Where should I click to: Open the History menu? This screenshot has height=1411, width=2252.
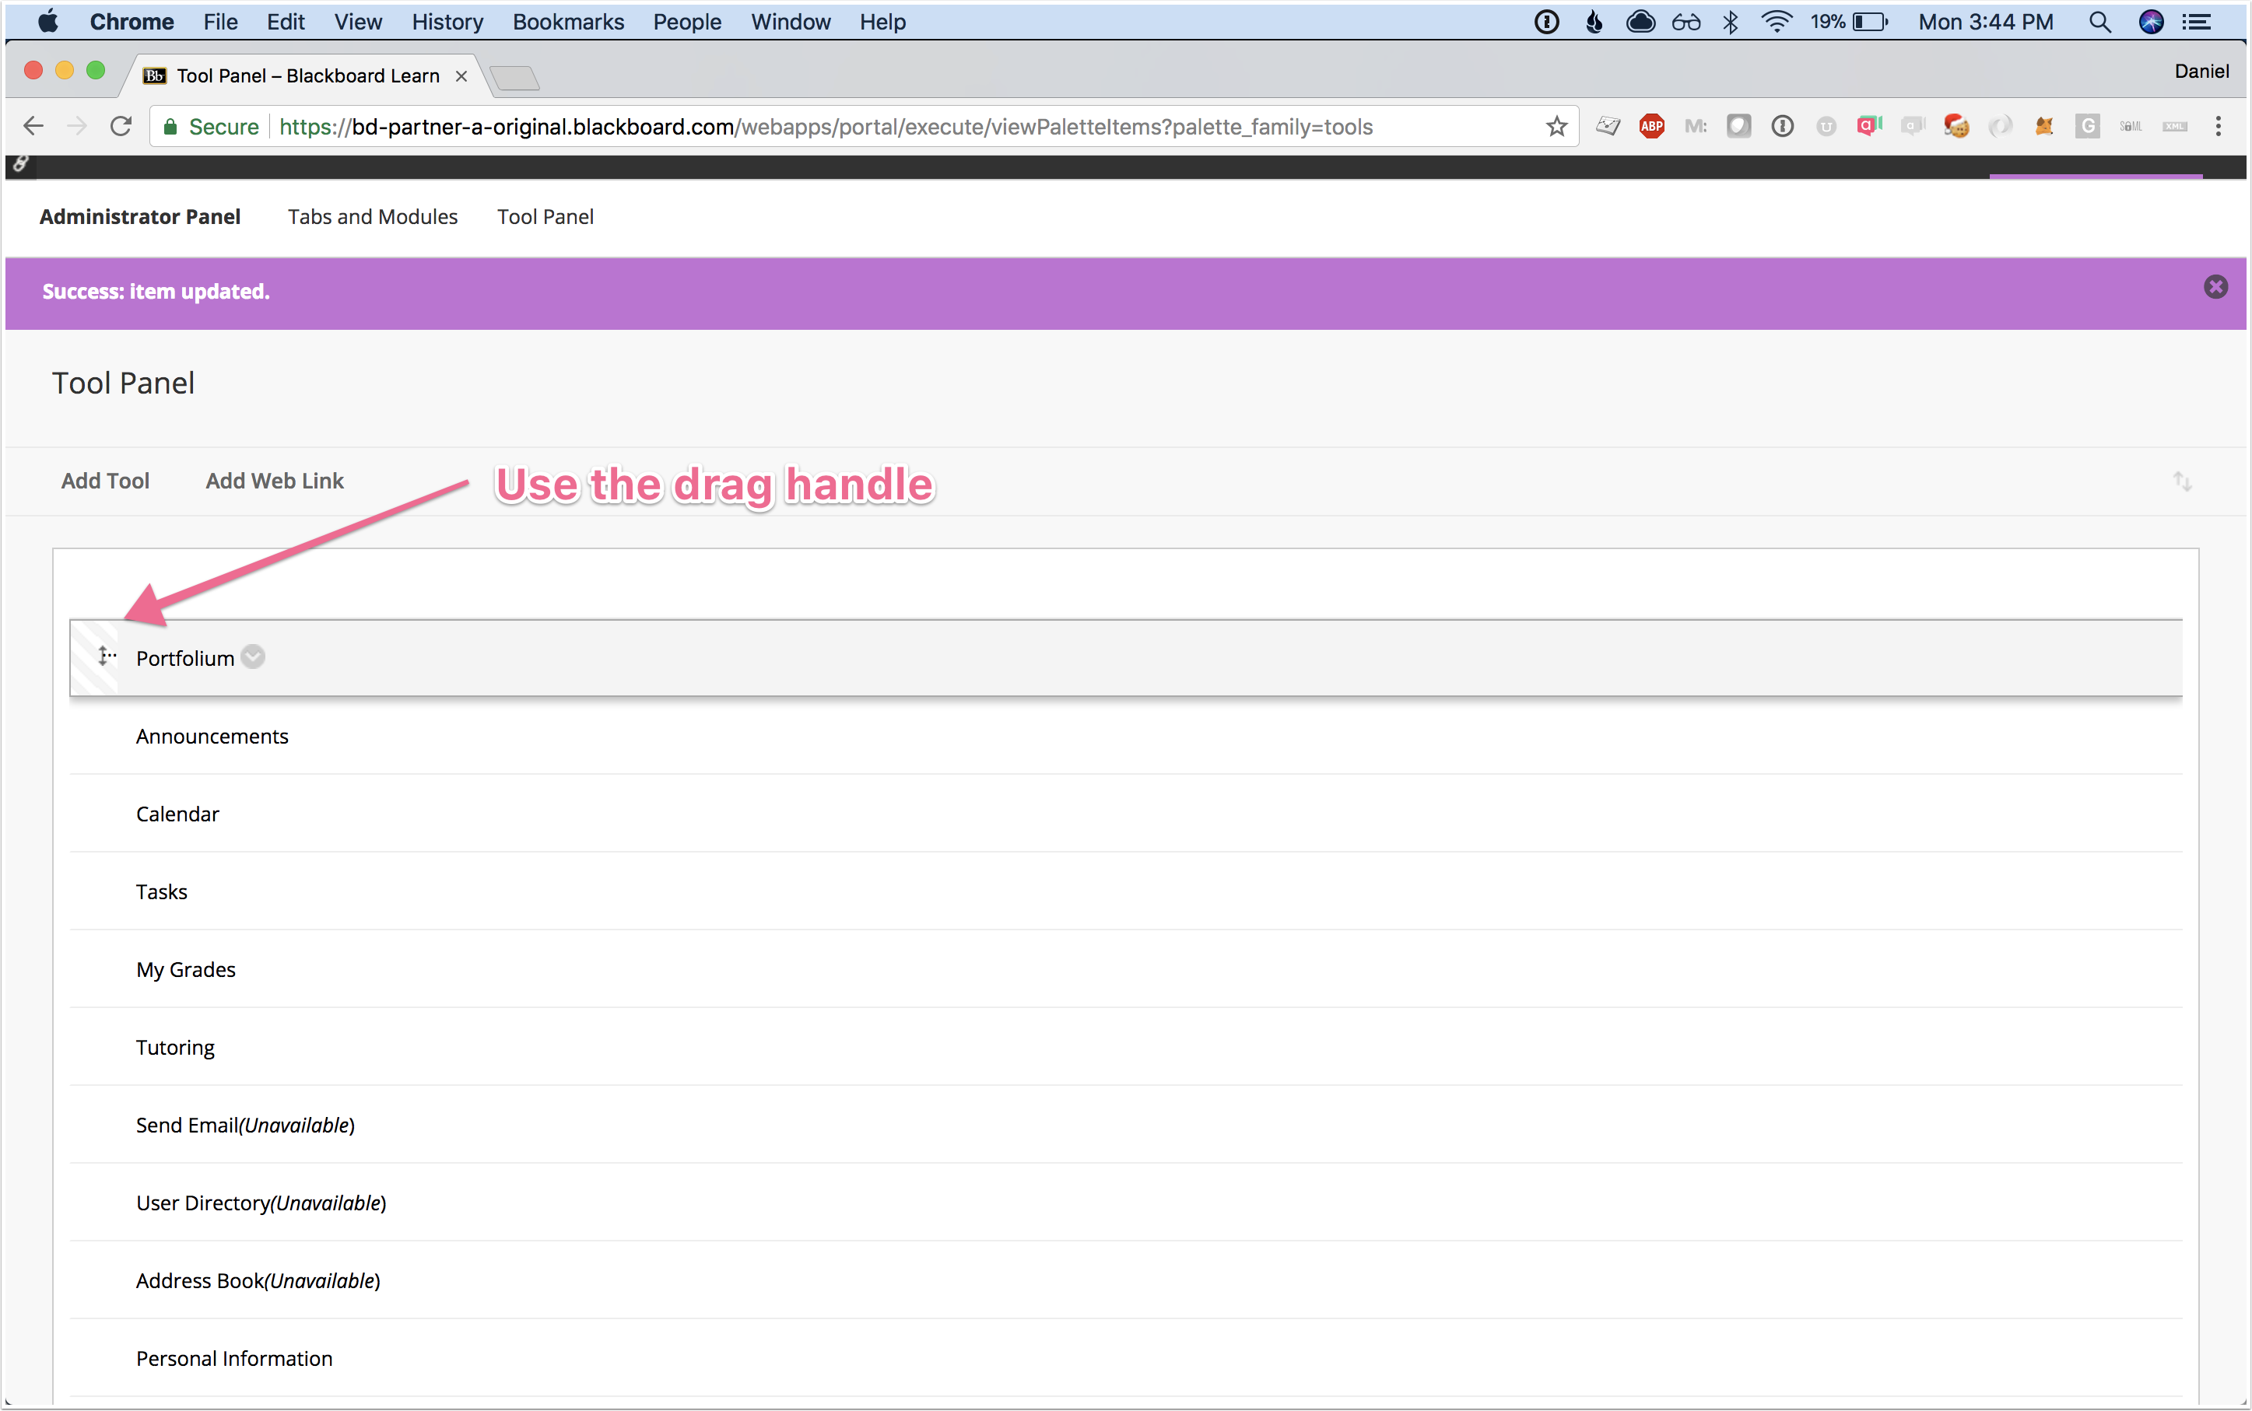[447, 22]
